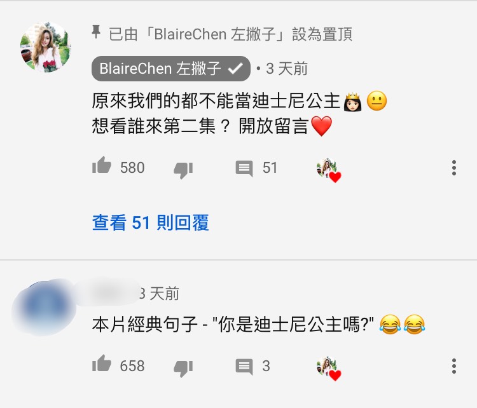Click creator heart on second comment
Viewport: 477px width, 408px height.
[x=329, y=368]
